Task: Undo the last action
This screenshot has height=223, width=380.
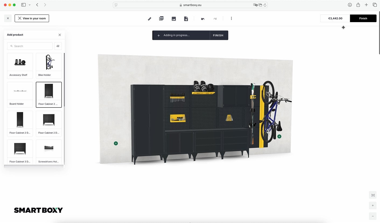Action: point(203,18)
